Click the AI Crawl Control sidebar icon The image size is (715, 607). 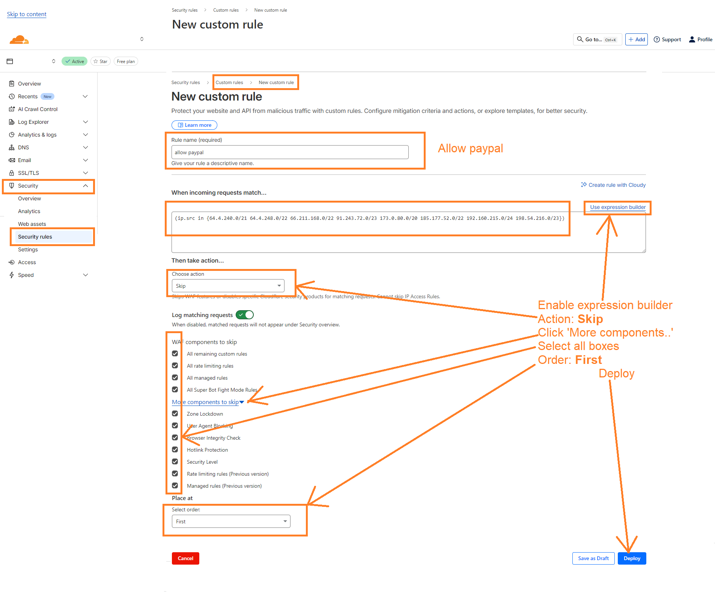[12, 109]
